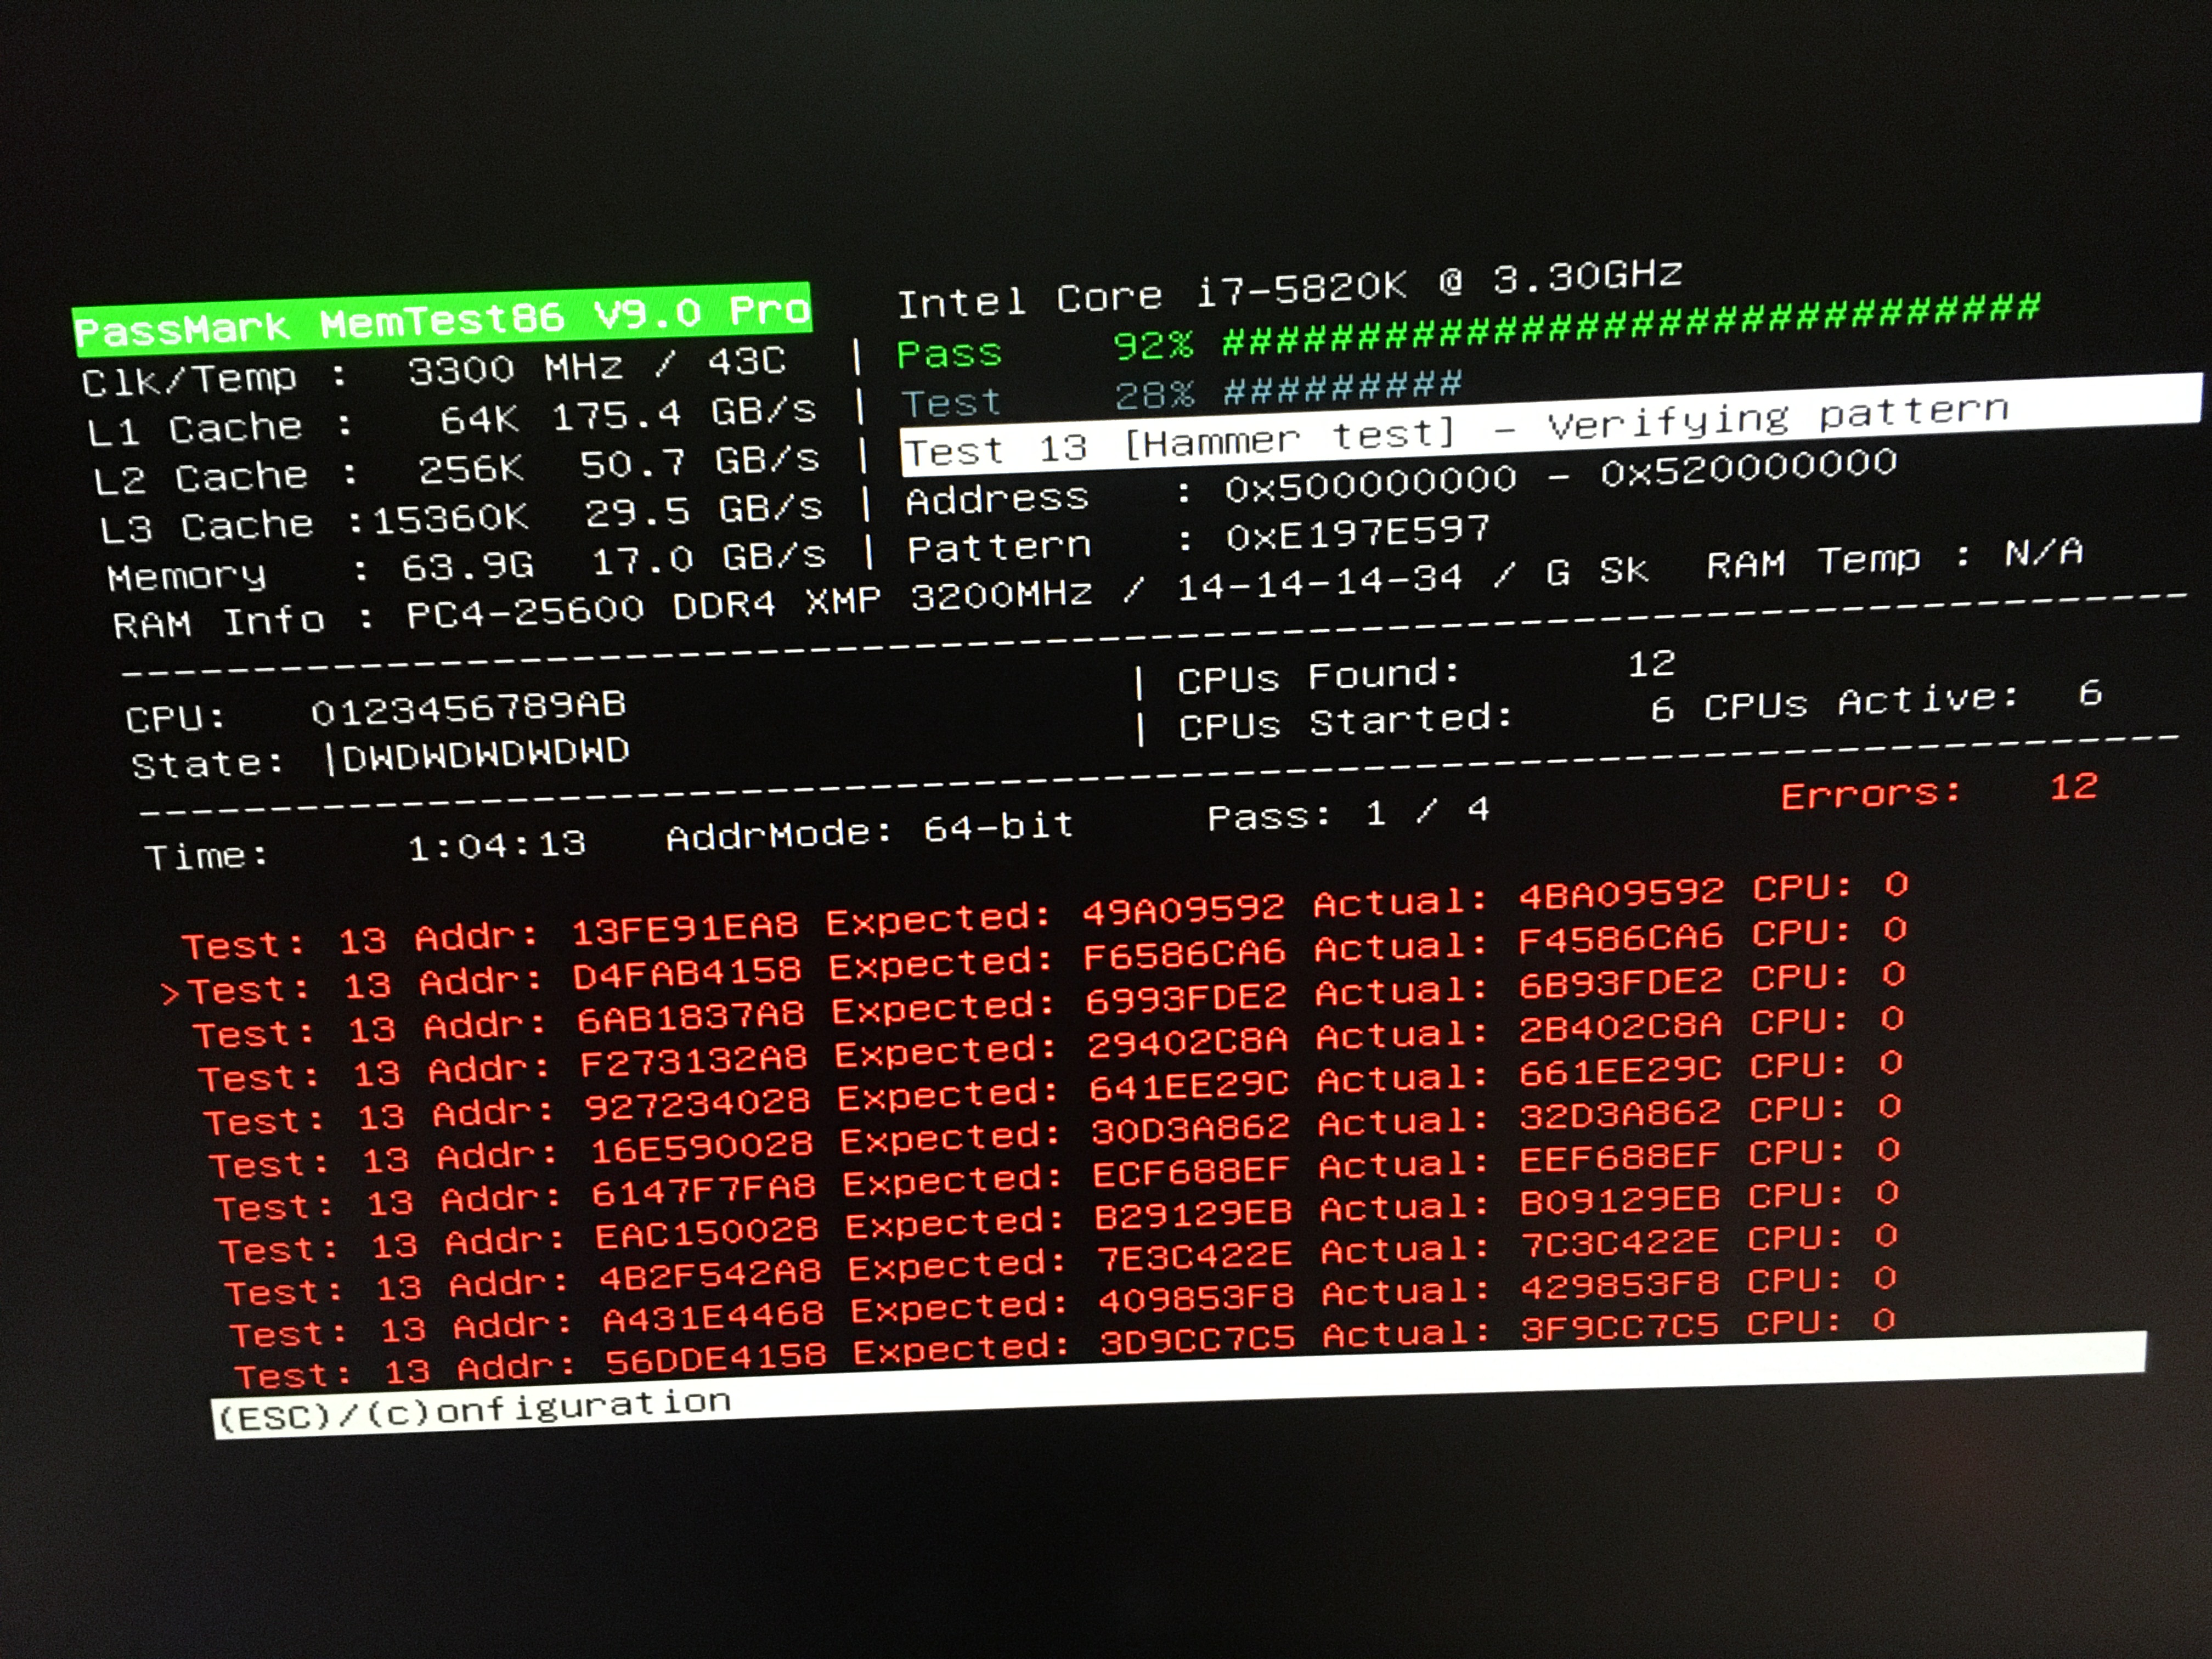
Task: Click the Address range 0x500000000 value
Action: tap(1370, 483)
